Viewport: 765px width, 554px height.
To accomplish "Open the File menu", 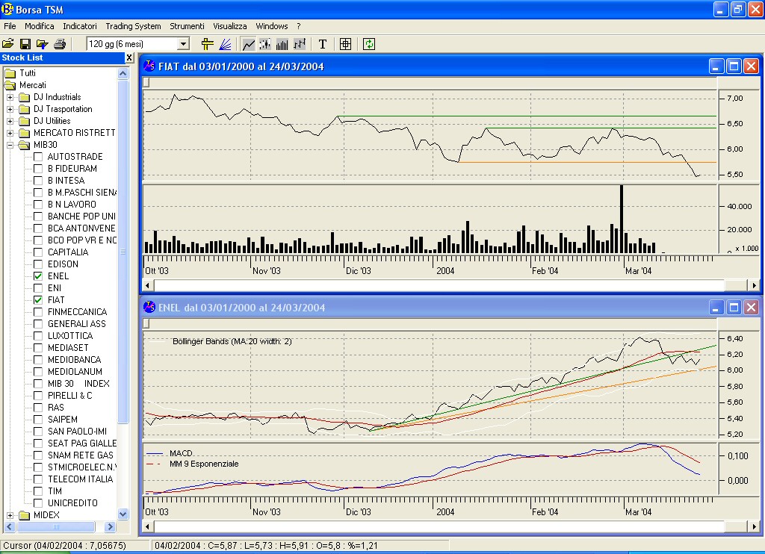I will [x=10, y=26].
